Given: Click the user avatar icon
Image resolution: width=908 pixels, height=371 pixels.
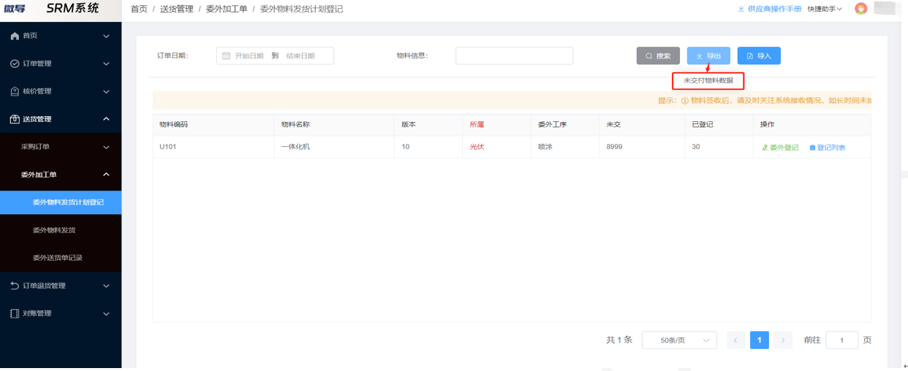Looking at the screenshot, I should [x=860, y=9].
